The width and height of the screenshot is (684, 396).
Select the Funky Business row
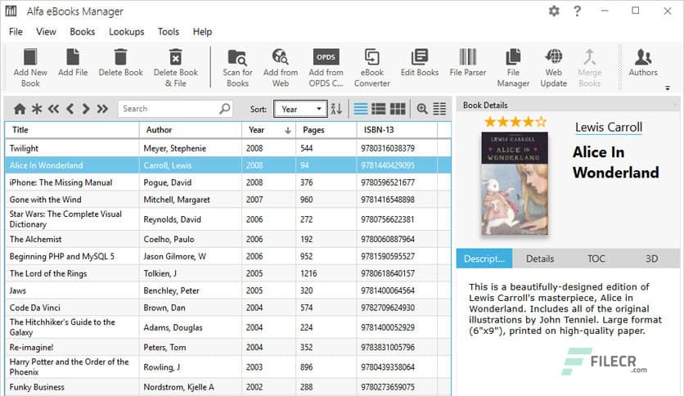click(227, 387)
